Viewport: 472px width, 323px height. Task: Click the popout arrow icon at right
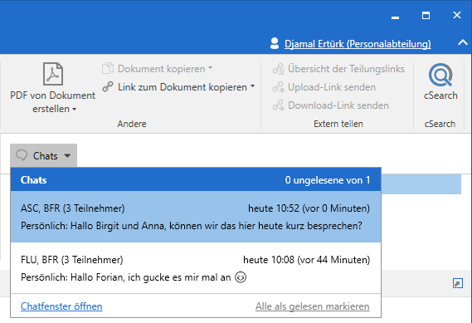pos(458,283)
